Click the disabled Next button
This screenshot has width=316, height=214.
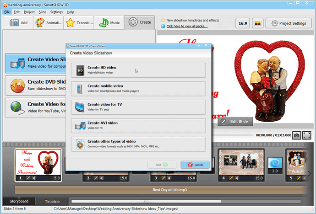162,165
